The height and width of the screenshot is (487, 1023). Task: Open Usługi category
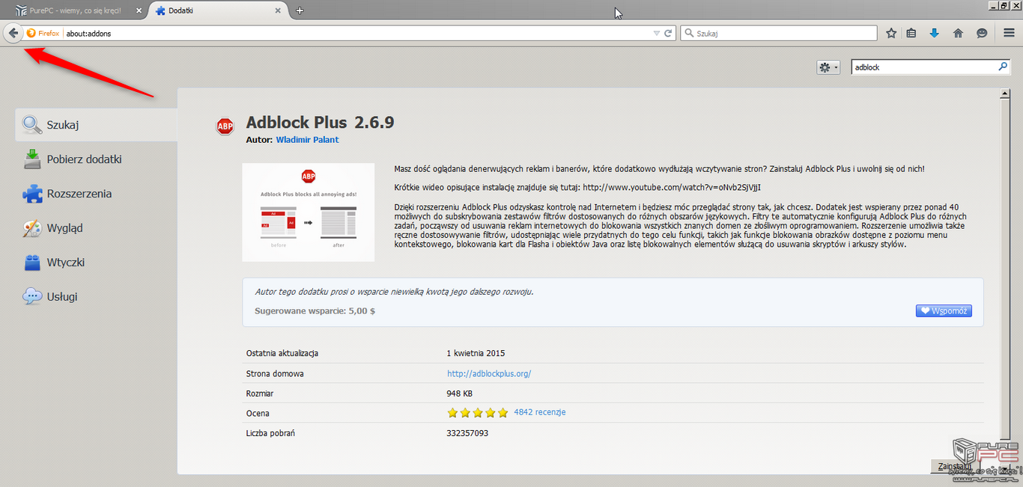96,297
